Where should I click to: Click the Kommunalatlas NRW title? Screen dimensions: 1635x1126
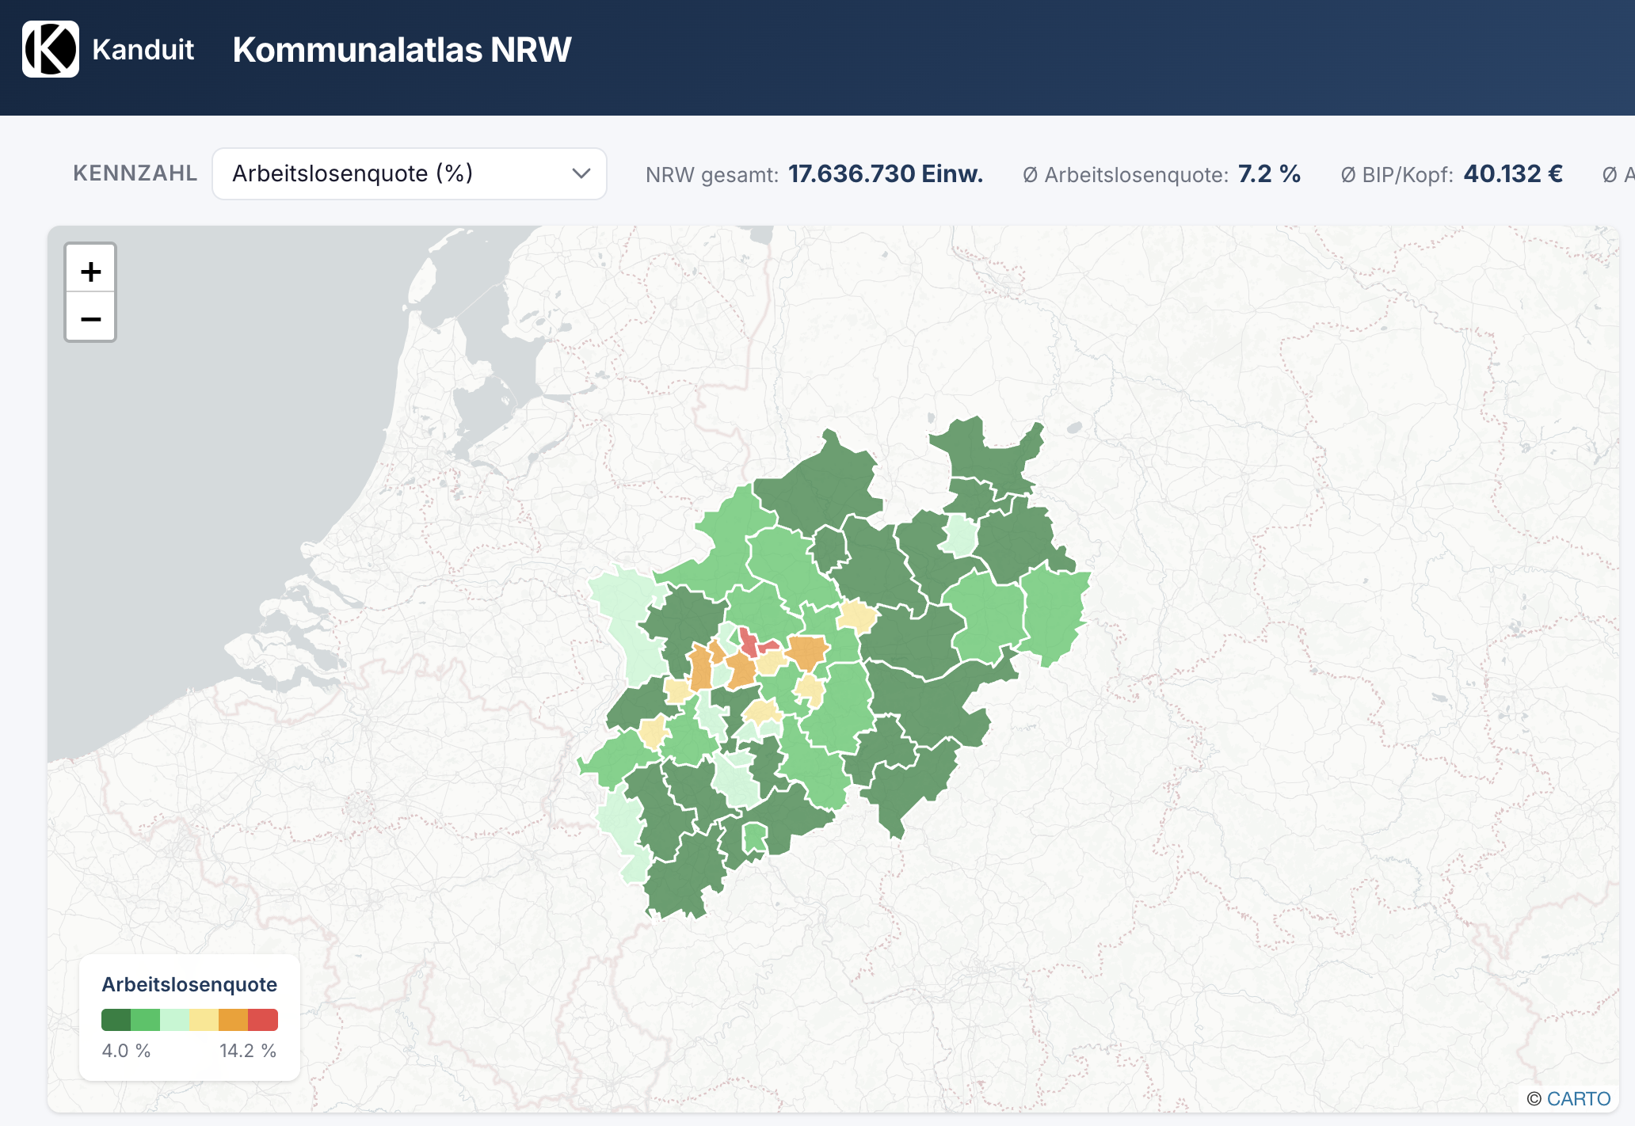[402, 49]
